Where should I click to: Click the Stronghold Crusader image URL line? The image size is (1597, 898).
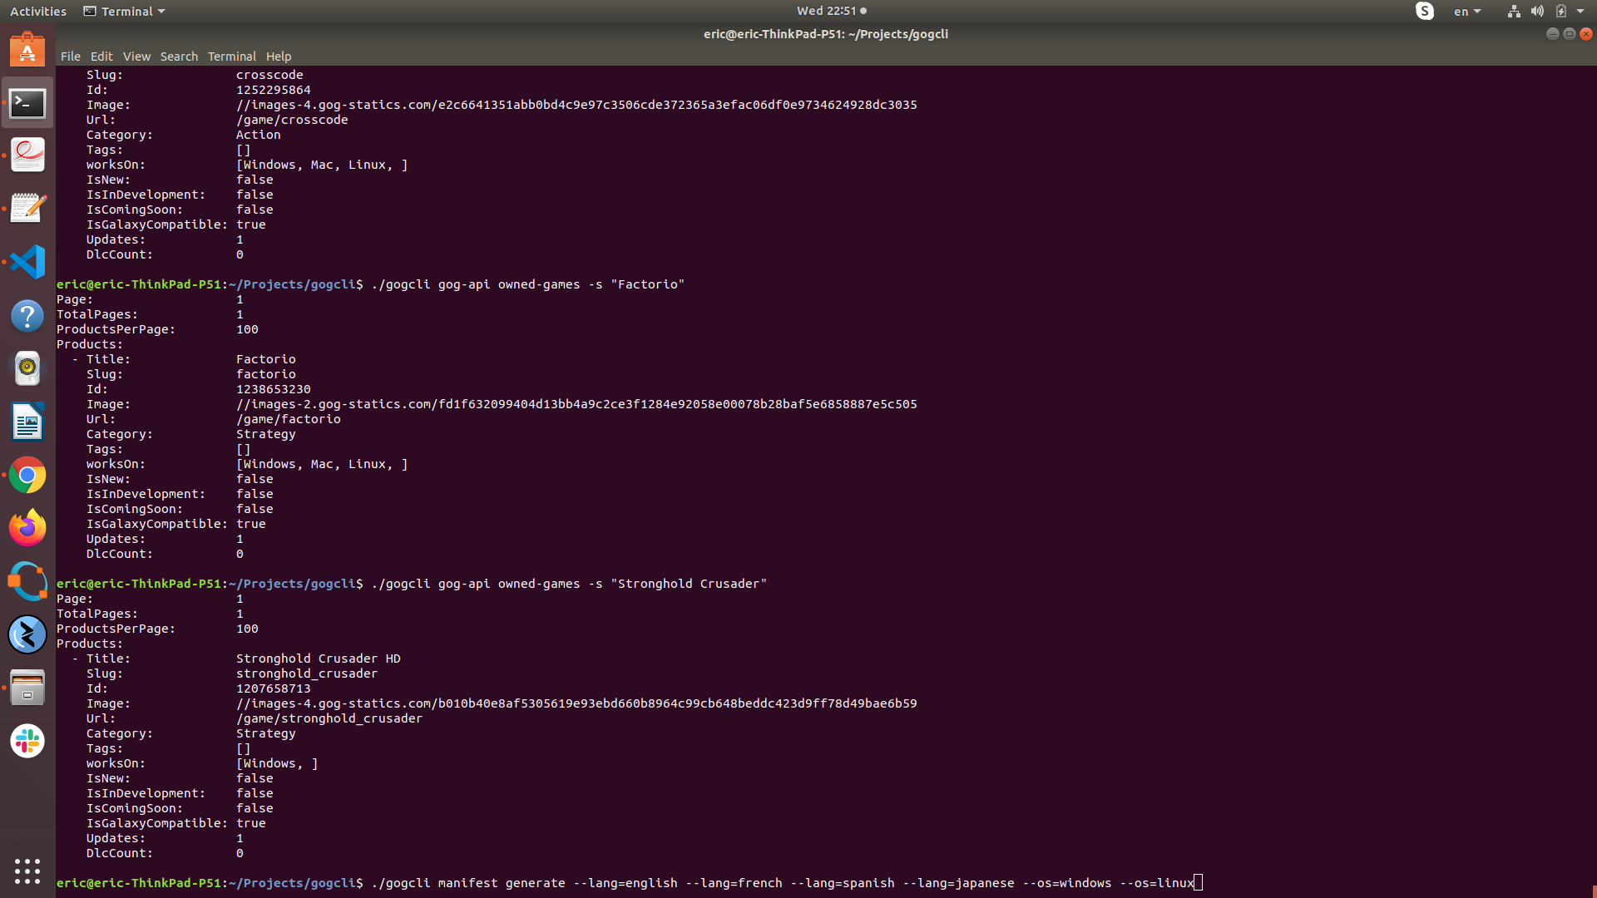pyautogui.click(x=576, y=703)
